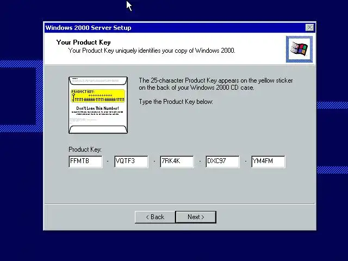Click the product key sticker illustration
348x261 pixels.
[98, 105]
